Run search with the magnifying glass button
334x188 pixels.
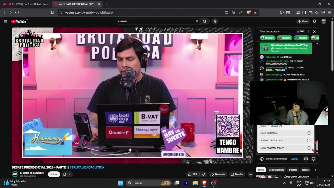click(205, 21)
